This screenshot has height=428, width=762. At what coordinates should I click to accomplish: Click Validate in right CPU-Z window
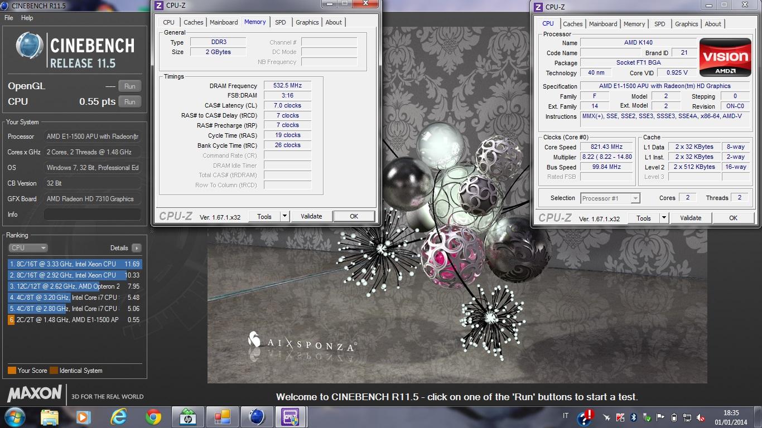691,218
